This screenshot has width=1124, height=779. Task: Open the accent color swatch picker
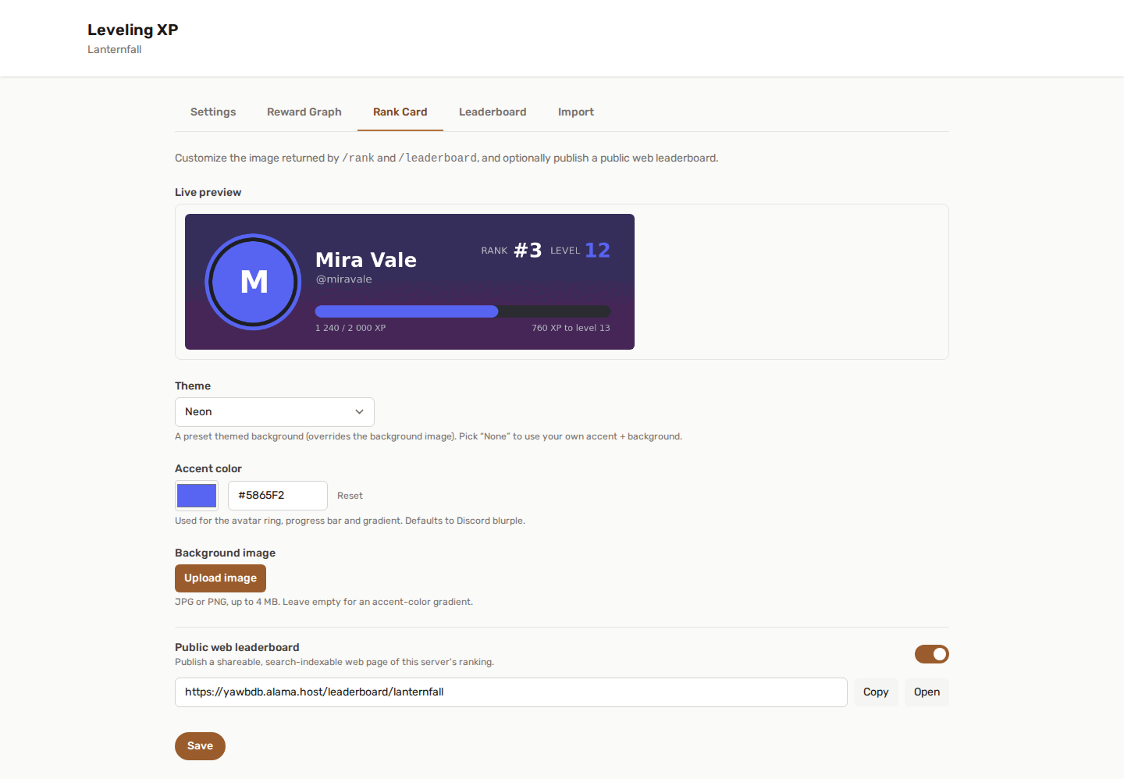197,496
